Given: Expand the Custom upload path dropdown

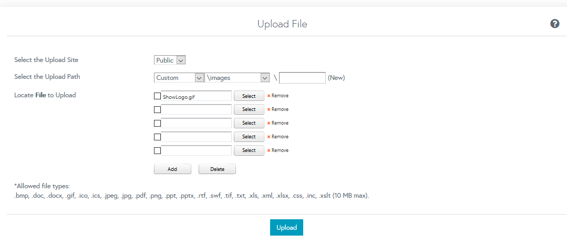Looking at the screenshot, I should point(179,78).
